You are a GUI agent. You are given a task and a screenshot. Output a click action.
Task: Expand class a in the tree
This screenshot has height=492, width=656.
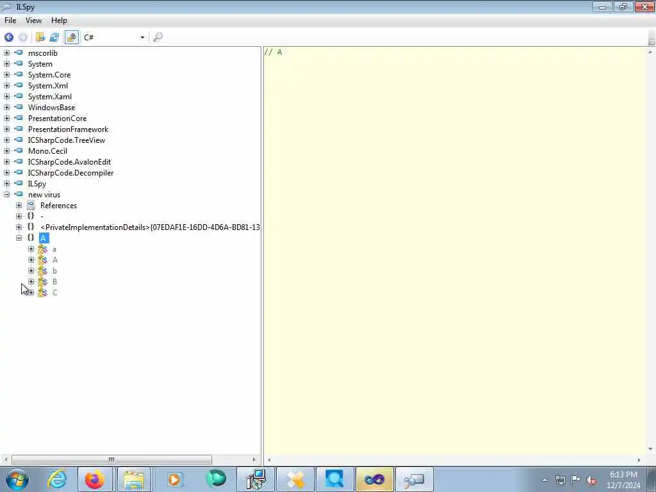point(31,249)
